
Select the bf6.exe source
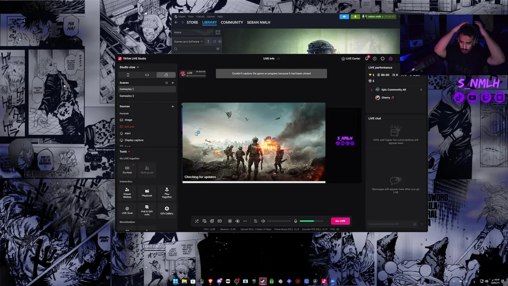(x=147, y=126)
